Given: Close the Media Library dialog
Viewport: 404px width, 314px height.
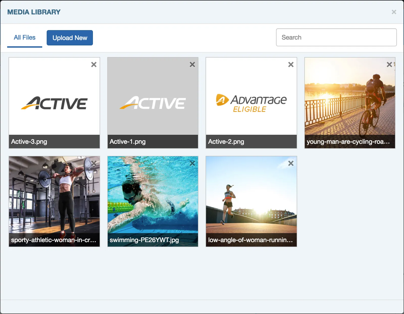Looking at the screenshot, I should [394, 12].
